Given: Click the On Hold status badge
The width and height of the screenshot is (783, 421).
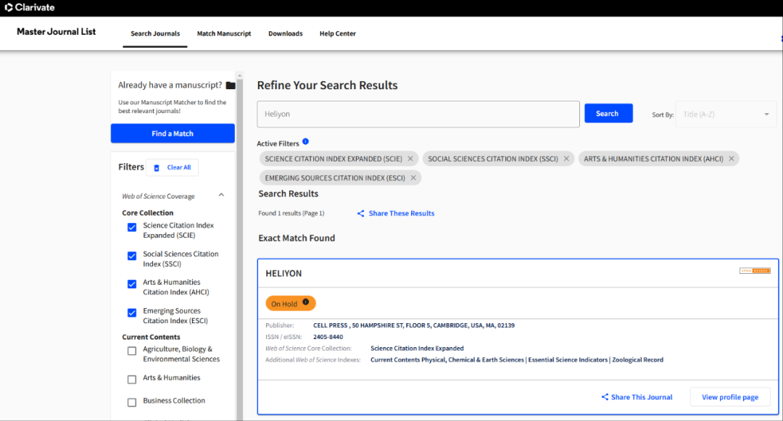Looking at the screenshot, I should pos(291,304).
